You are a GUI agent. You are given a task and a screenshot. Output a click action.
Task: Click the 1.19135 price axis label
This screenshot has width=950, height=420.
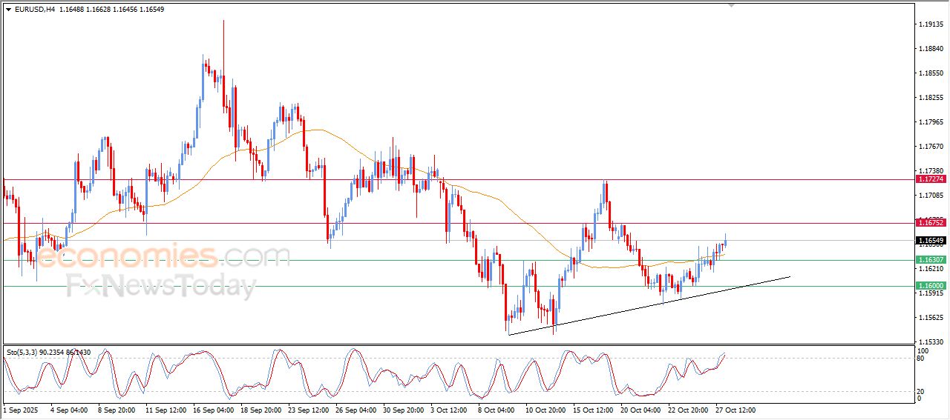[x=930, y=24]
